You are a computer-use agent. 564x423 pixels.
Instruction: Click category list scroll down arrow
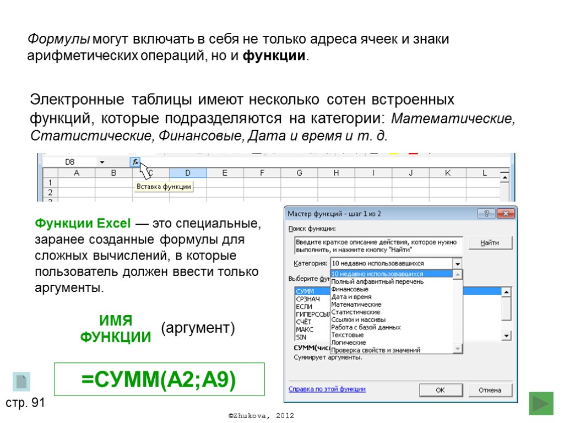click(458, 349)
